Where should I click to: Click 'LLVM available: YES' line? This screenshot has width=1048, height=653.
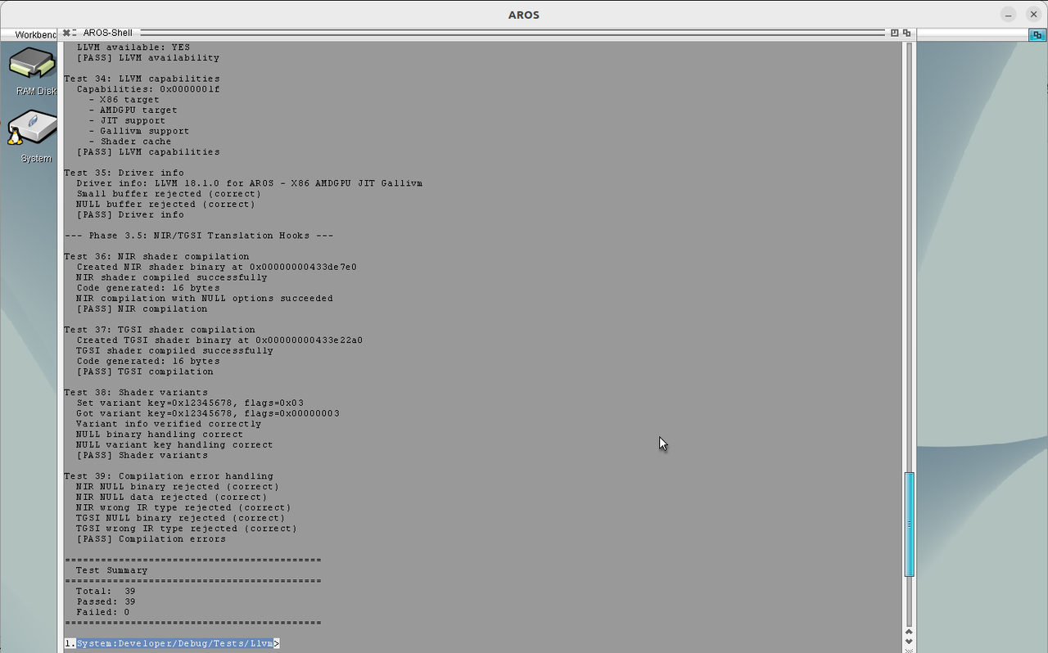click(133, 47)
